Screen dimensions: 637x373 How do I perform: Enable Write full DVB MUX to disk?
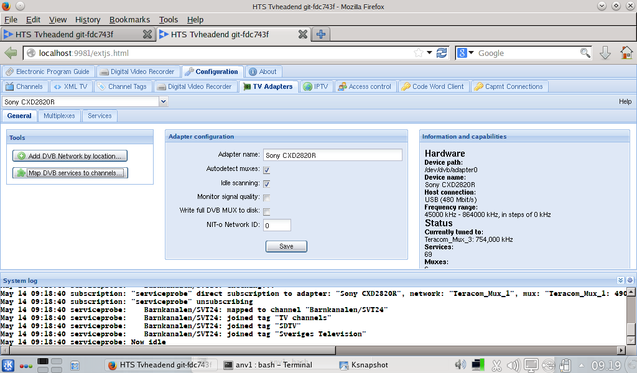tap(266, 211)
